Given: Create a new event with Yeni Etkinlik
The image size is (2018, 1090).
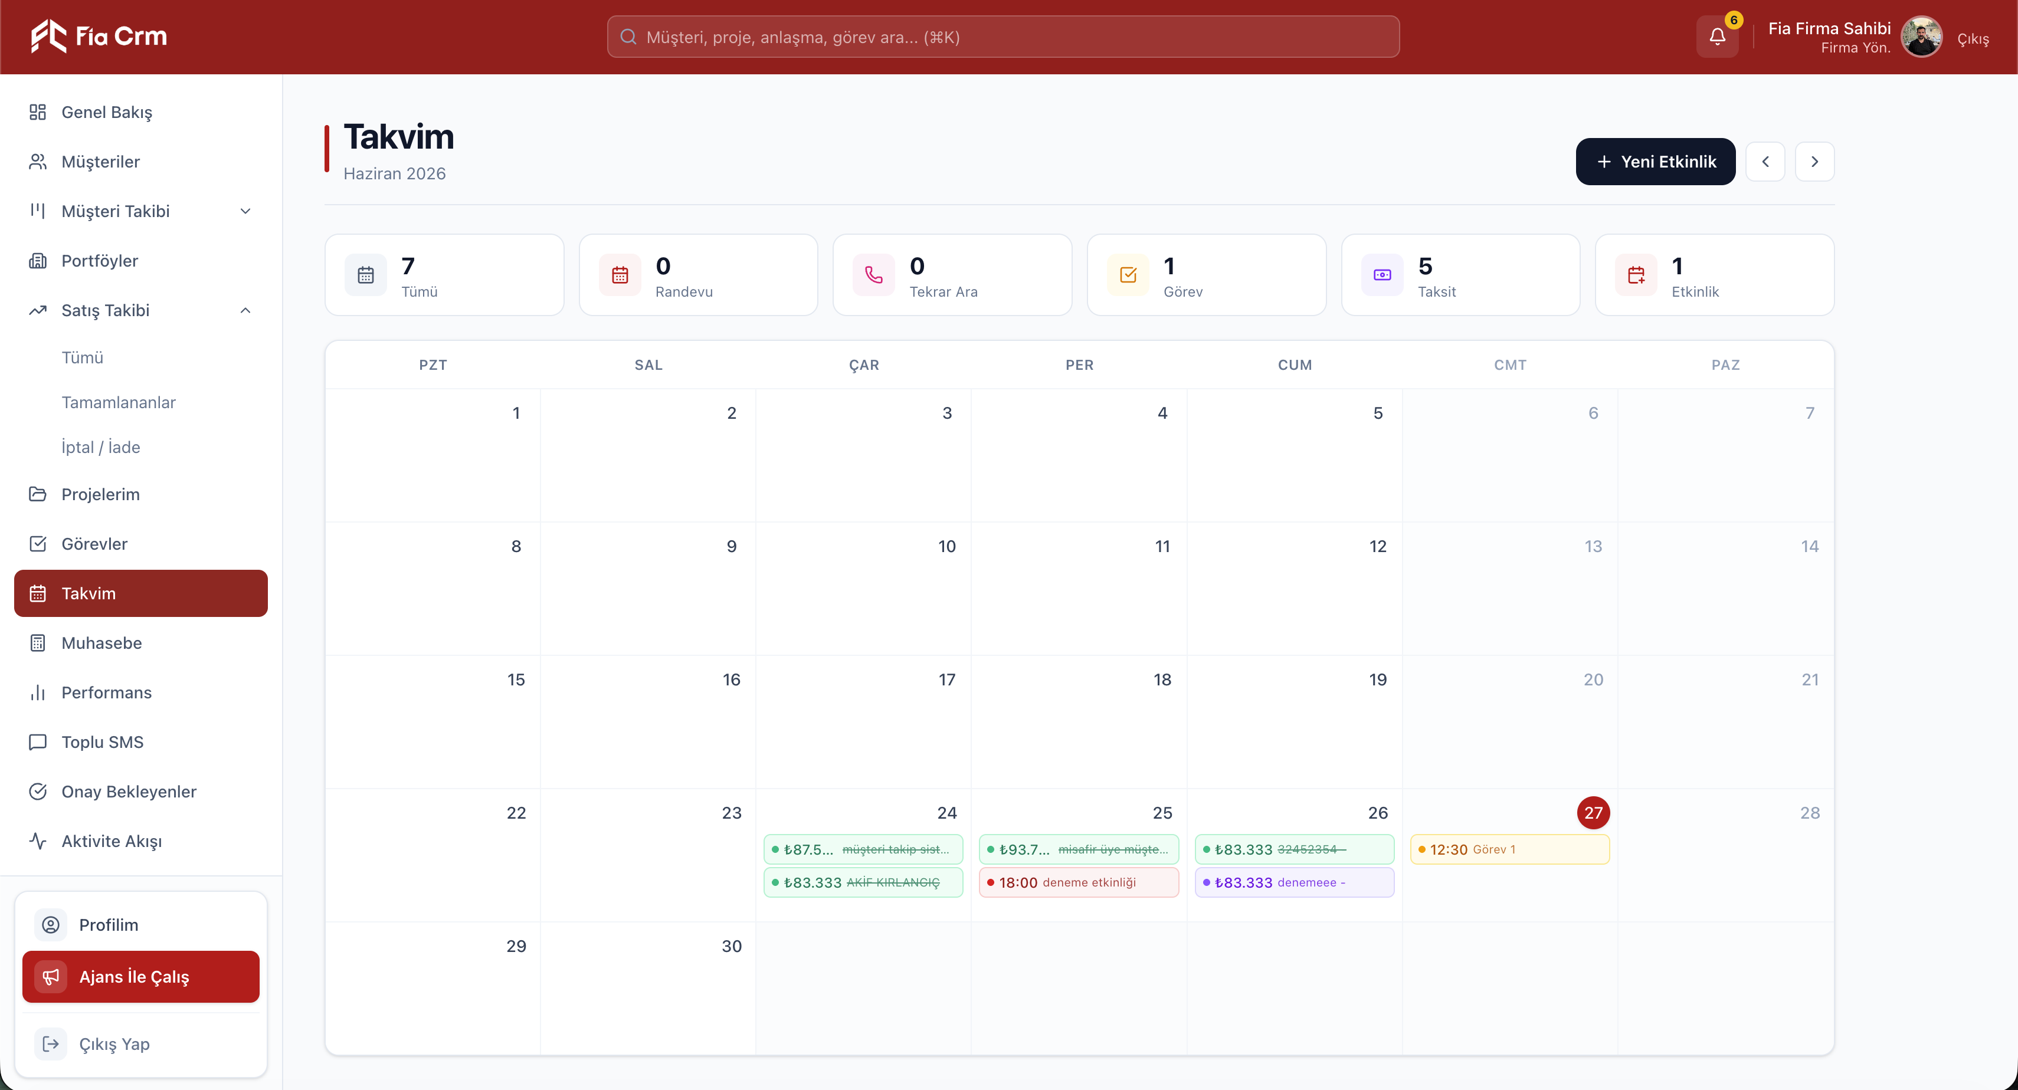Looking at the screenshot, I should point(1655,161).
